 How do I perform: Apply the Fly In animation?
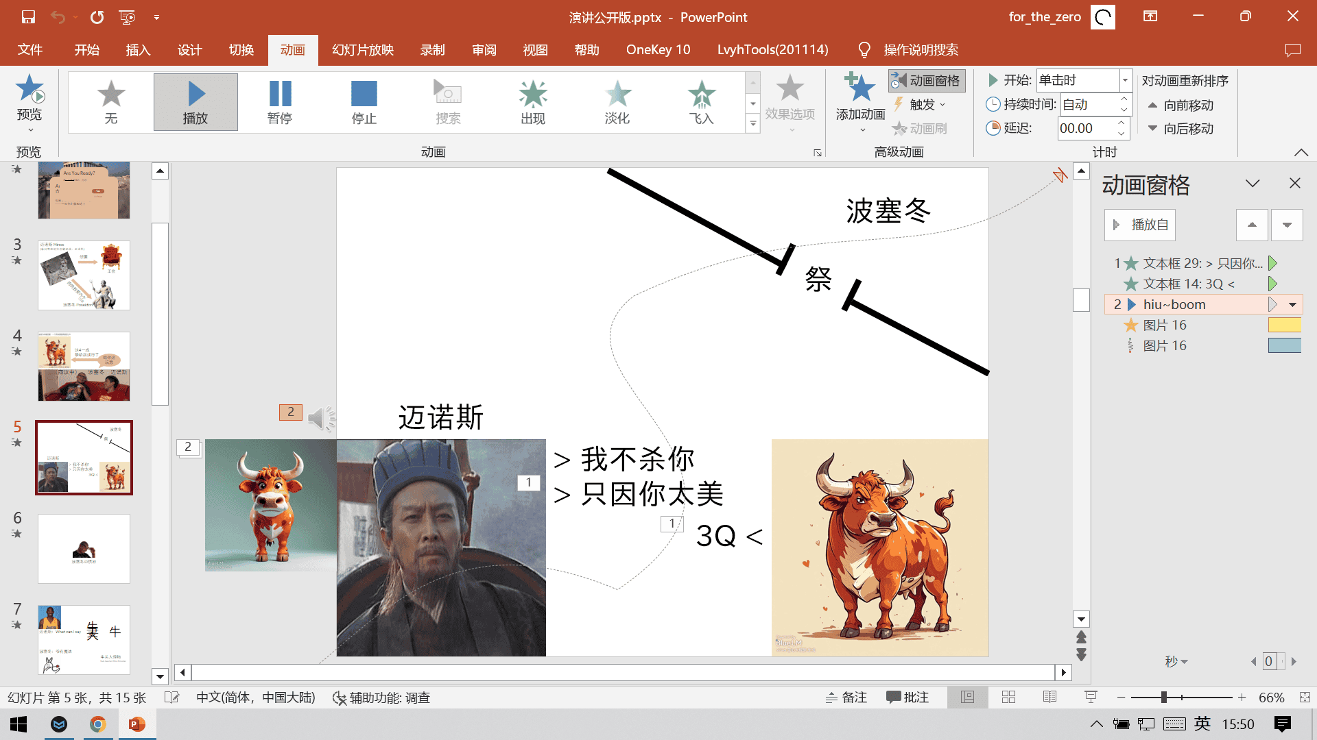tap(701, 101)
